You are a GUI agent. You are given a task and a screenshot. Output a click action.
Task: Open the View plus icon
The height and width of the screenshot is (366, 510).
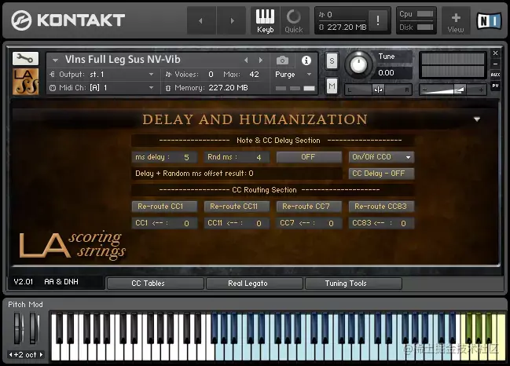click(456, 20)
